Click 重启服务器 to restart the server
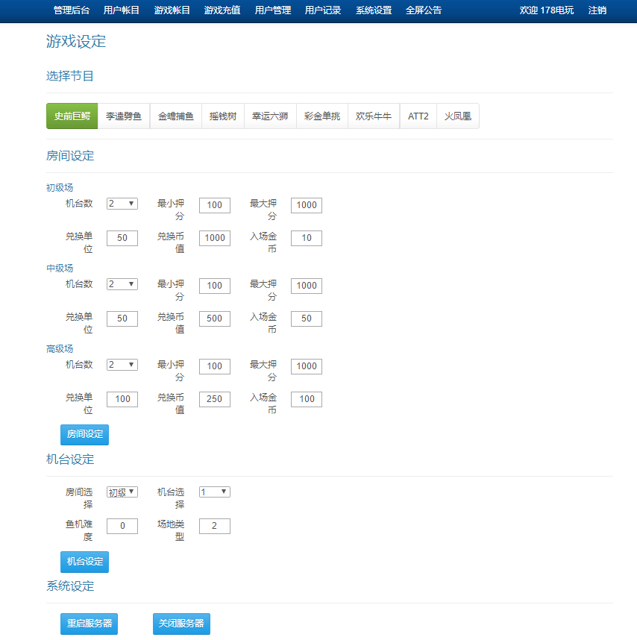Viewport: 637px width, 640px height. click(89, 624)
